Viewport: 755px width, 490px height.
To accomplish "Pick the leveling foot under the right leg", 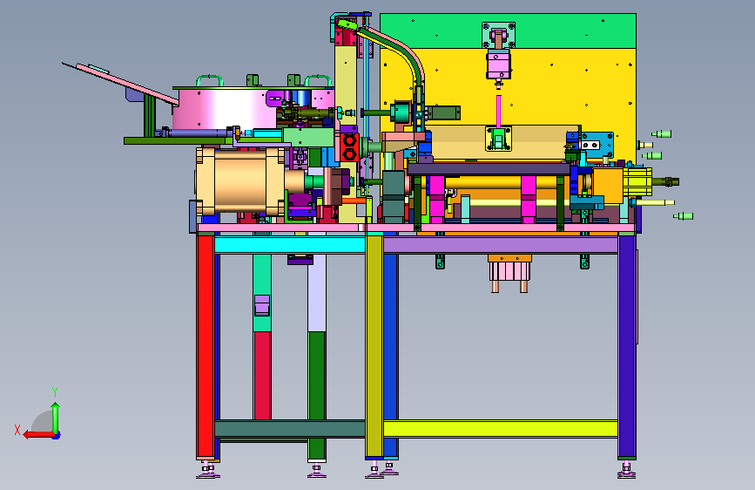I will click(x=626, y=470).
